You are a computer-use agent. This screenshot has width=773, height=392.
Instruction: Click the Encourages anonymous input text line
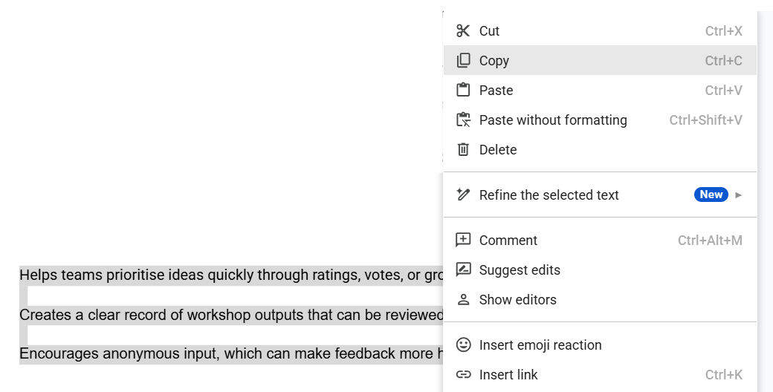[x=231, y=353]
